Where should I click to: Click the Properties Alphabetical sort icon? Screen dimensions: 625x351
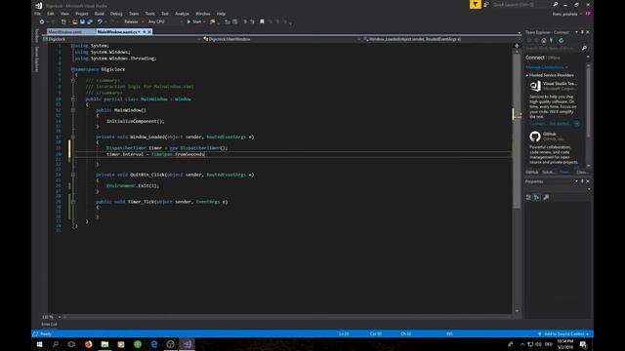pyautogui.click(x=536, y=197)
